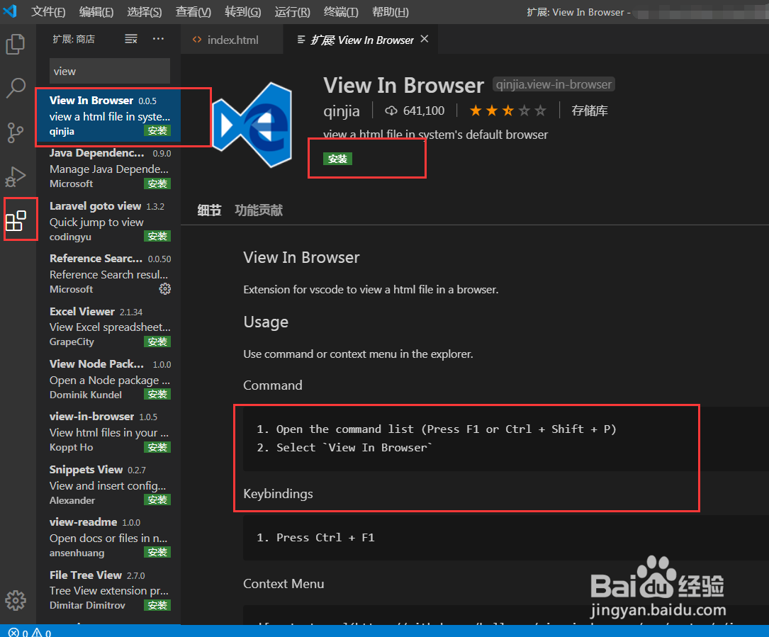Select Reference Search list entry title
Screen dimensions: 769x637
96,259
